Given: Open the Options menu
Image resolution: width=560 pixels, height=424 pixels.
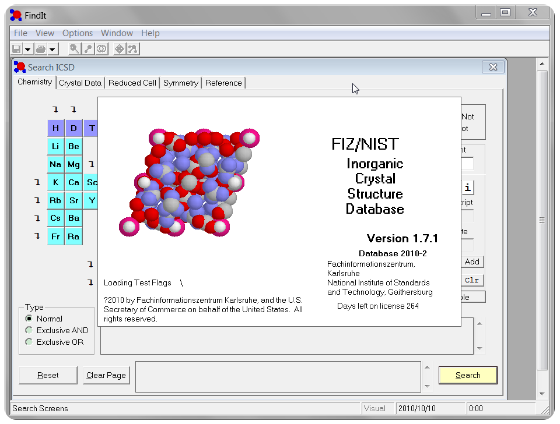Looking at the screenshot, I should (78, 33).
